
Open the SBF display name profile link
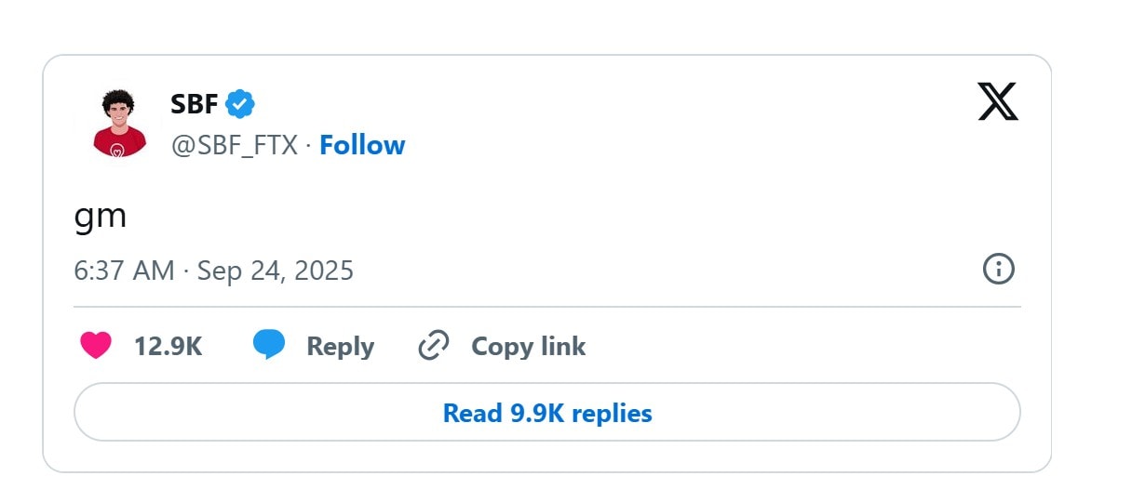pyautogui.click(x=194, y=104)
